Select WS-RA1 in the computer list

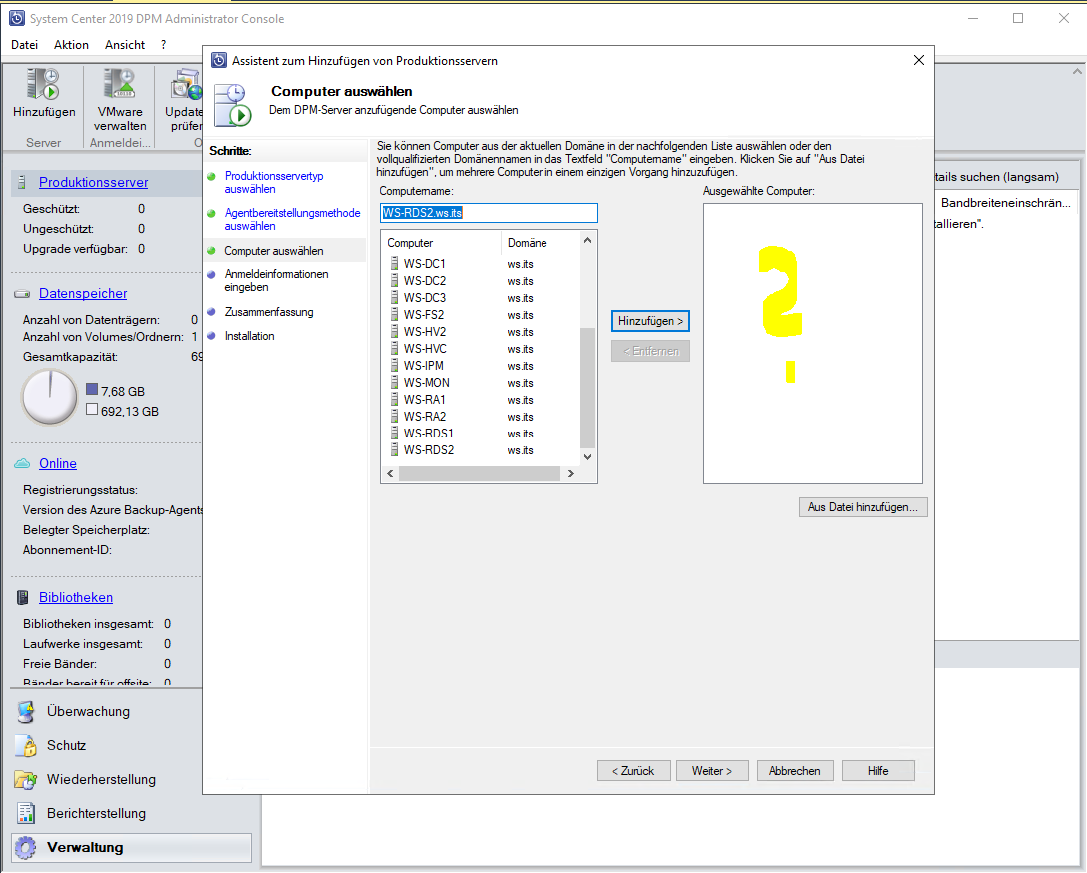click(x=425, y=400)
